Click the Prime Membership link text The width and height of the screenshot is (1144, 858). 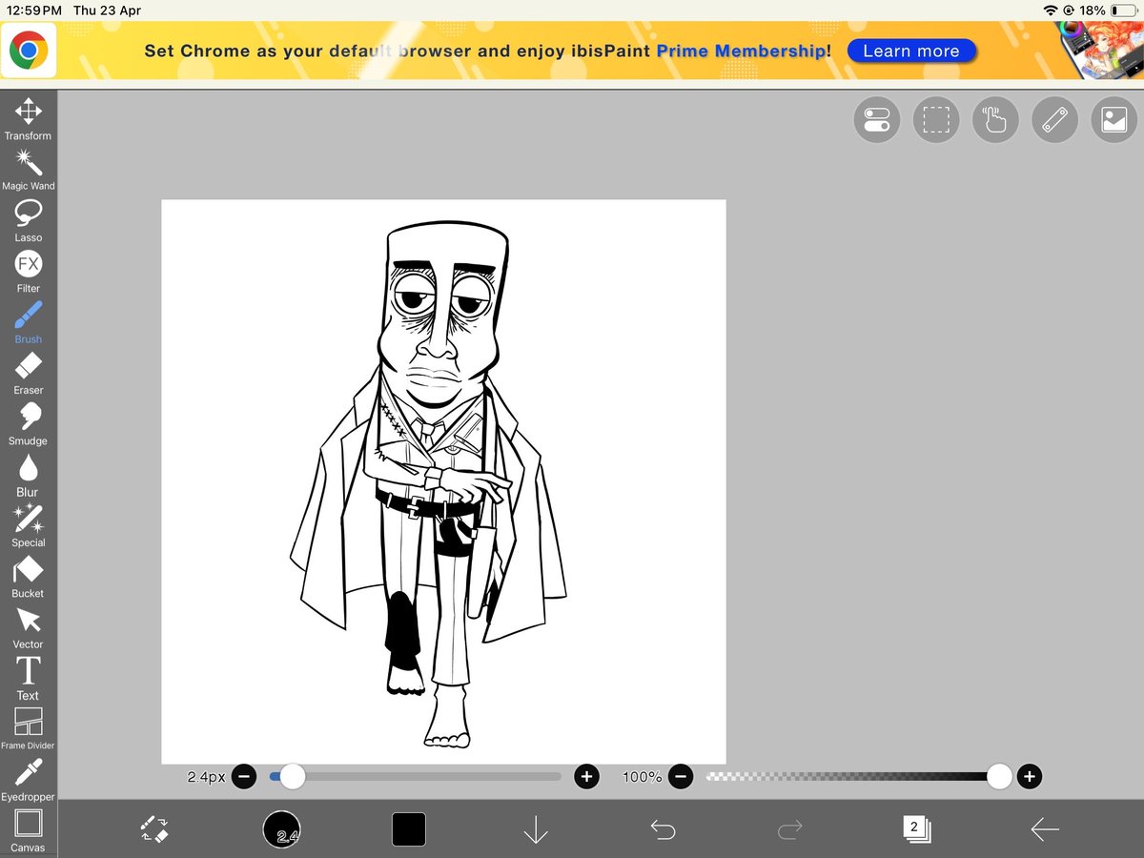click(742, 51)
